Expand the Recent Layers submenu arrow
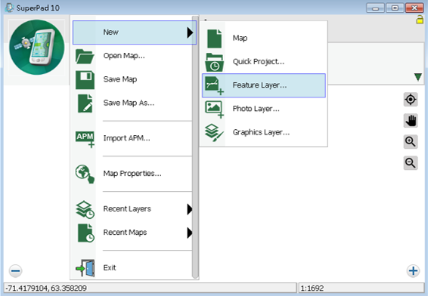The height and width of the screenshot is (296, 428). (x=190, y=209)
